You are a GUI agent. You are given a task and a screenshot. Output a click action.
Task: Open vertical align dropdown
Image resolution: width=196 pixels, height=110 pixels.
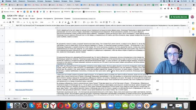click(89, 22)
